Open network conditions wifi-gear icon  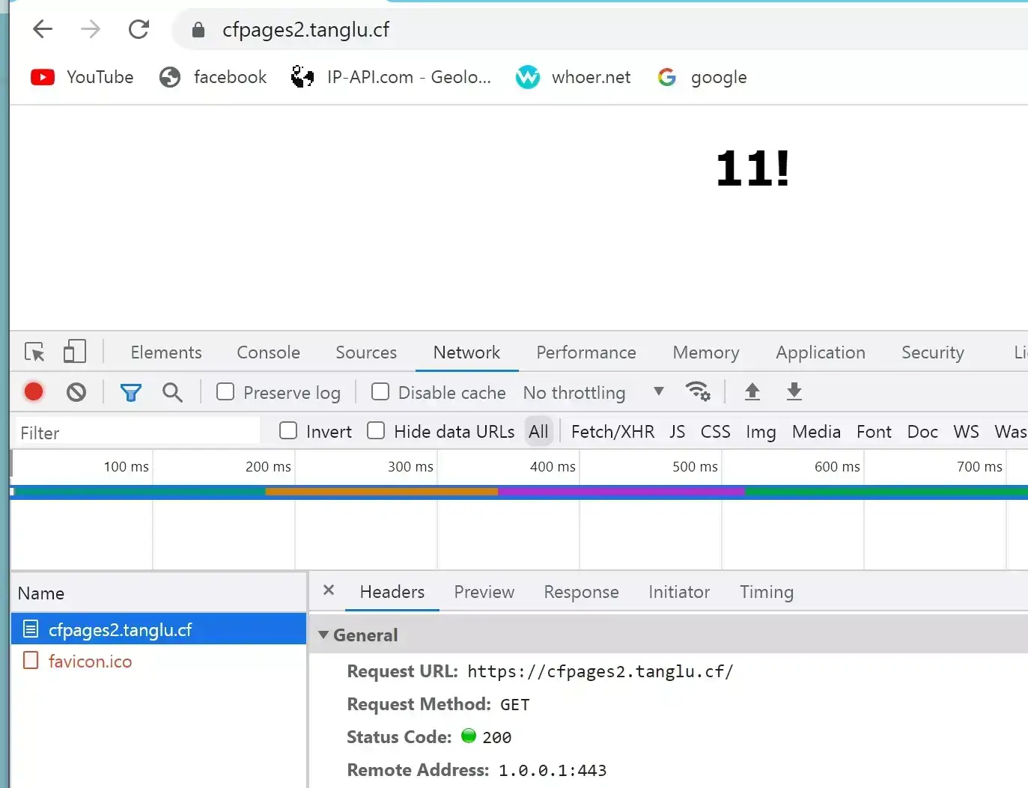coord(698,391)
